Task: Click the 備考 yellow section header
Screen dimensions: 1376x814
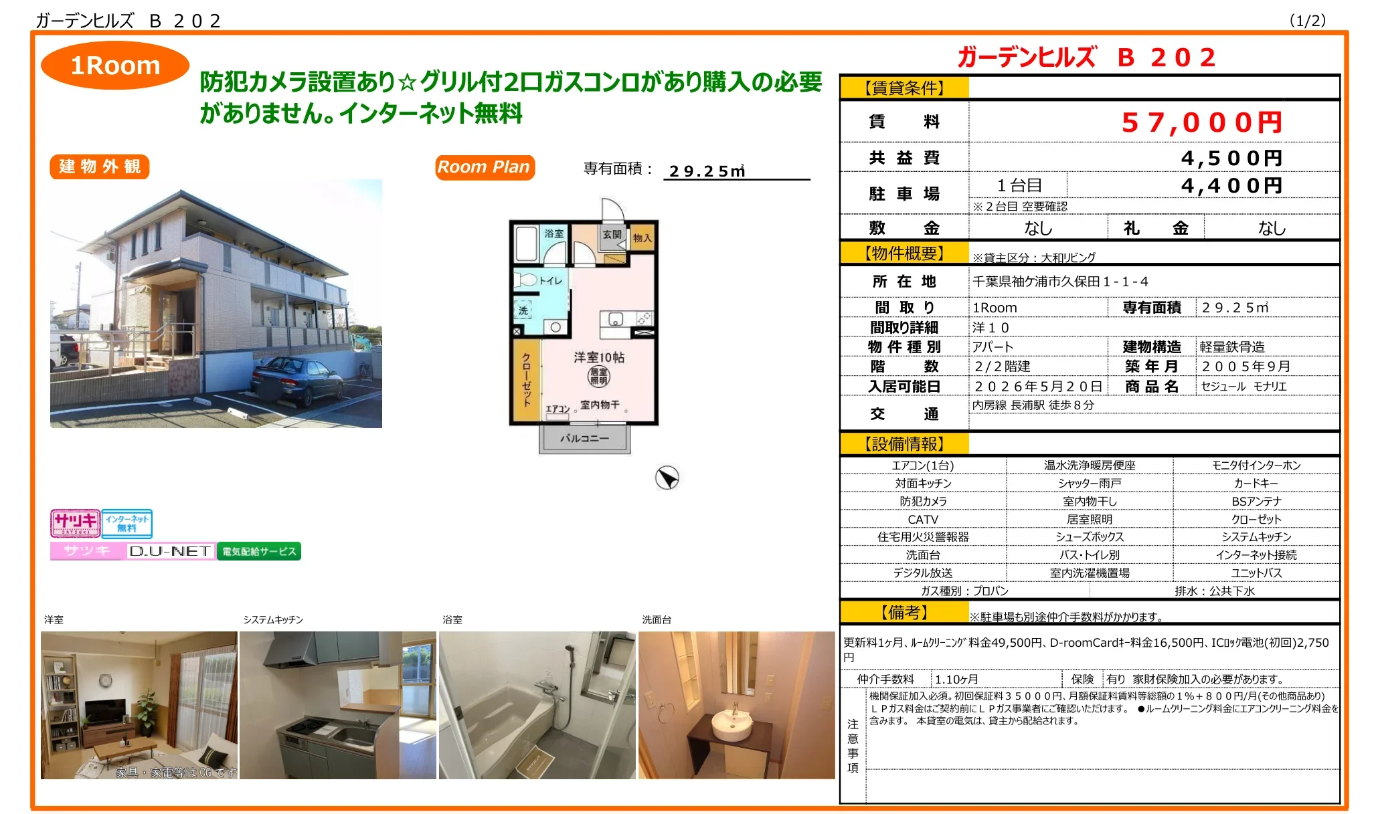Action: [x=904, y=613]
